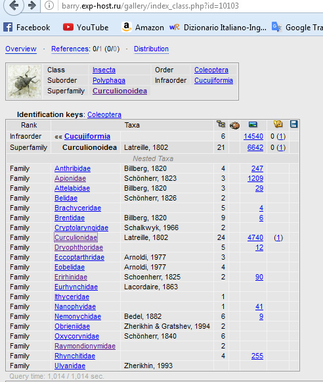This screenshot has width=323, height=382.
Task: Open the Polyphaga suborder link
Action: click(109, 80)
